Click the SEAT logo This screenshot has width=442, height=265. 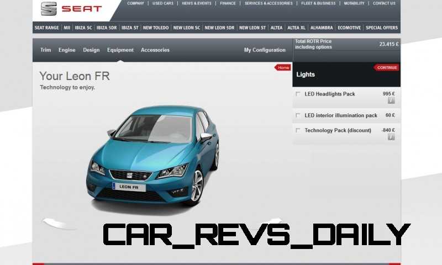(71, 9)
